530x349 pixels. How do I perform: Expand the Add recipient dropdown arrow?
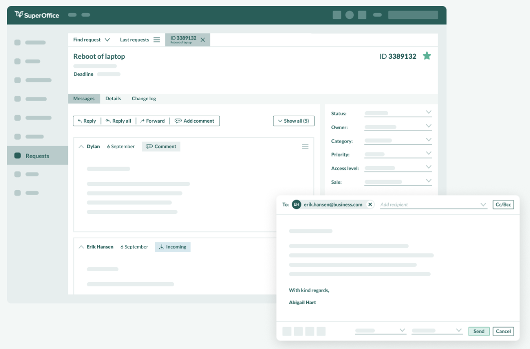tap(483, 204)
